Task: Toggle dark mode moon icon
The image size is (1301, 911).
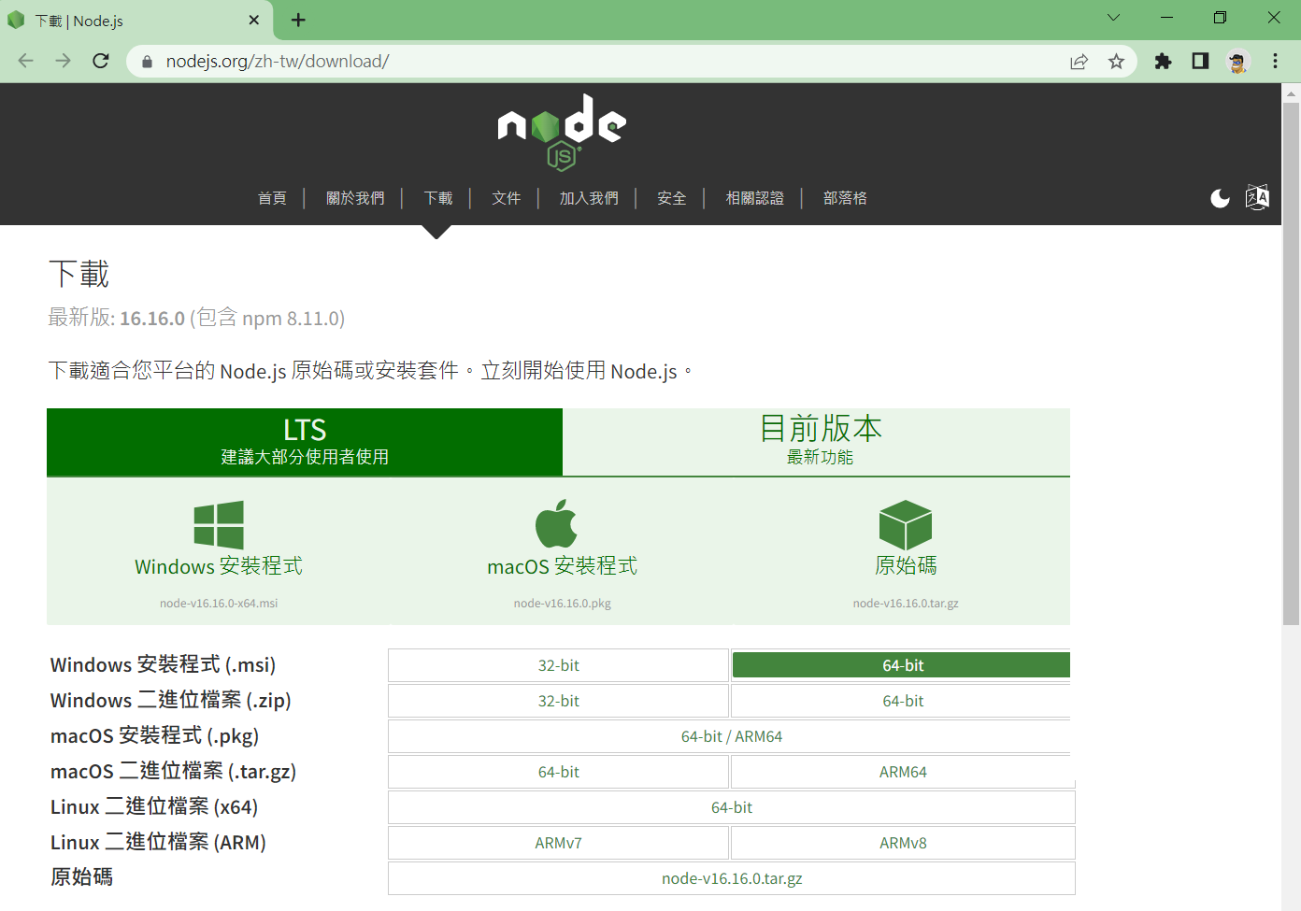Action: [1220, 198]
